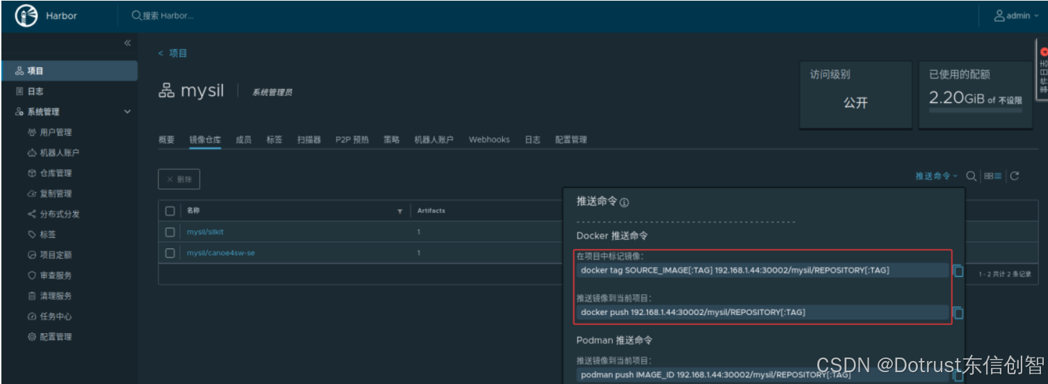The image size is (1048, 384).
Task: Toggle the 推送命令 dropdown
Action: tap(936, 177)
